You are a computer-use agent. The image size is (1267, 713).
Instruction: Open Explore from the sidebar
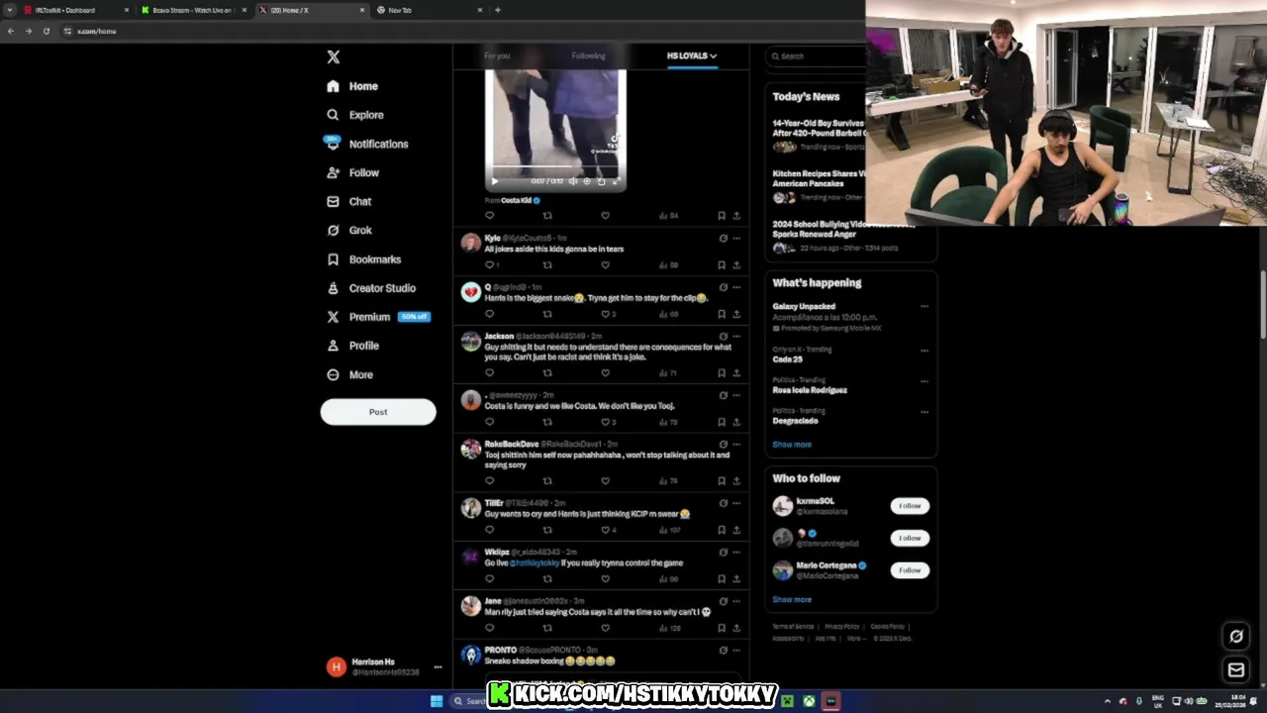click(355, 115)
